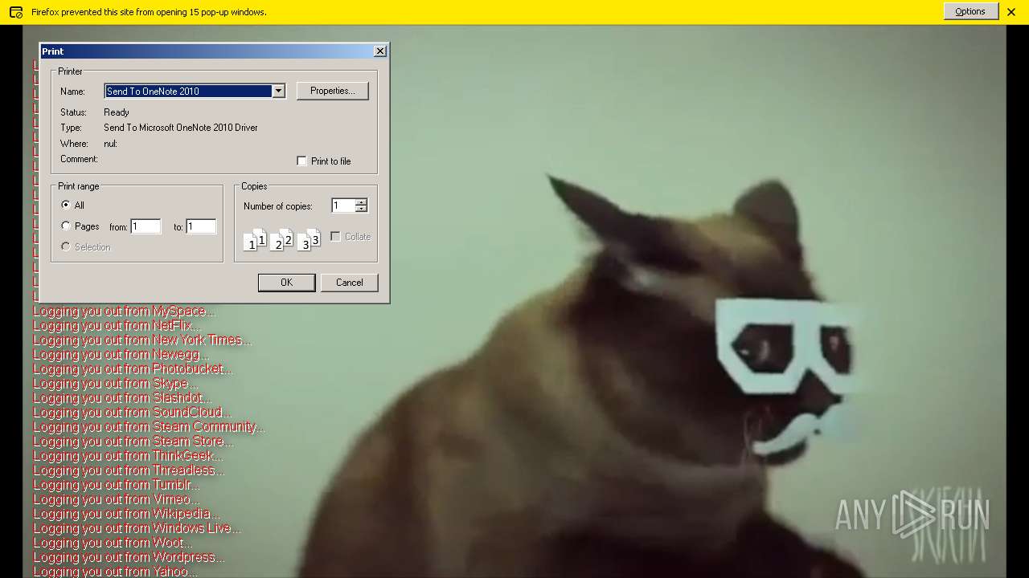Click 'Logging you out from Vimeo...' text
Viewport: 1029px width, 578px height.
117,499
